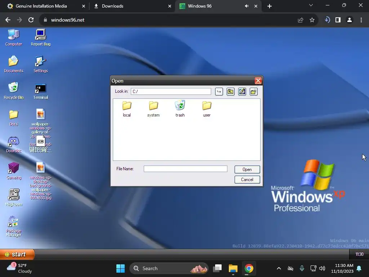Click the windows96.net address bar
369x277 pixels.
[169, 20]
